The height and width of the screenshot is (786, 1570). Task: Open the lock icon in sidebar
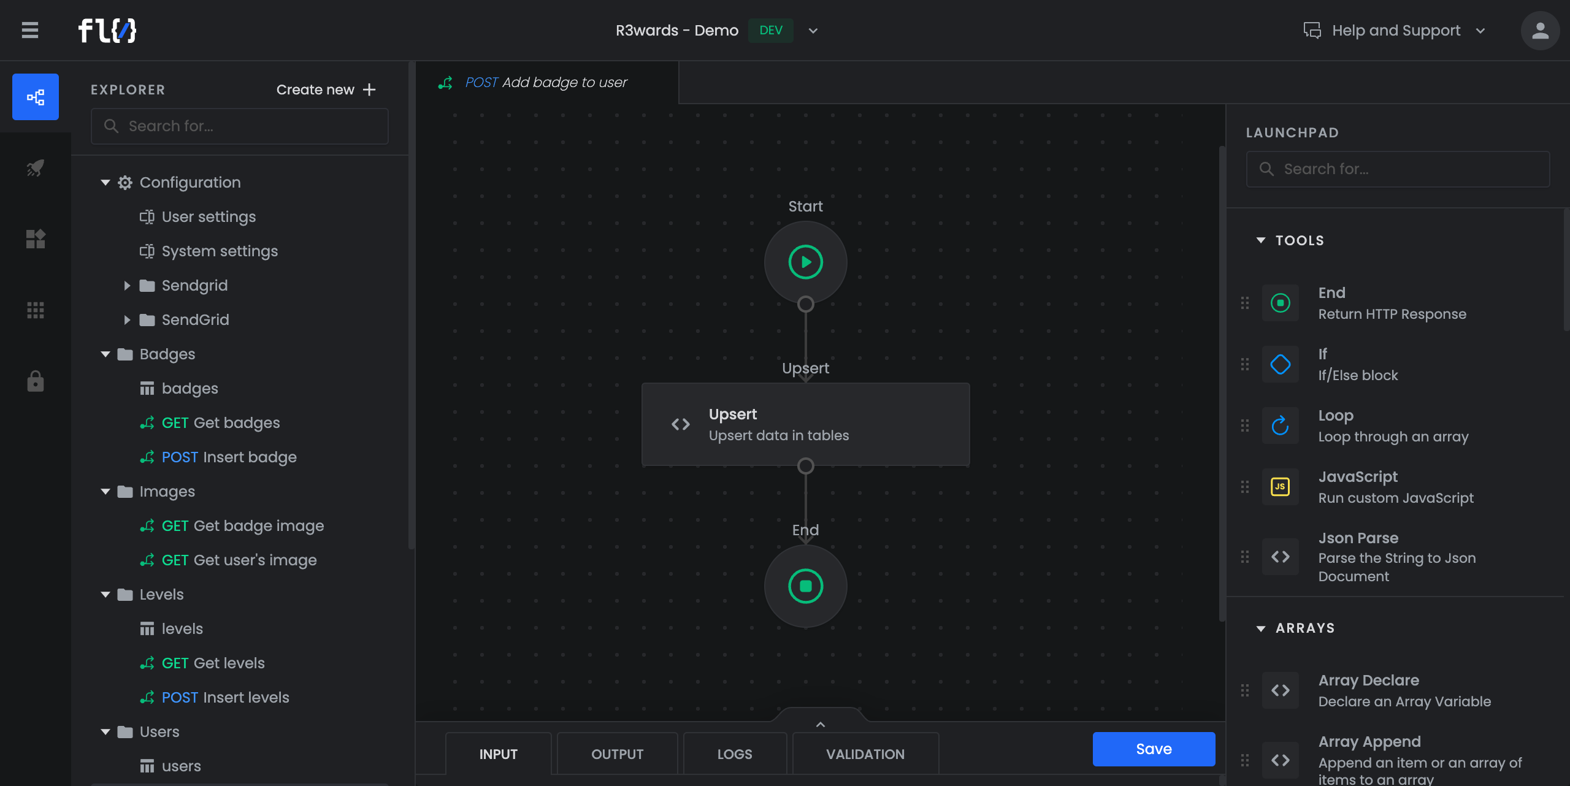pyautogui.click(x=36, y=381)
